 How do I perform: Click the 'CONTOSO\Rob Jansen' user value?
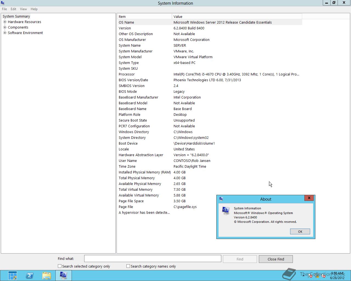click(x=192, y=161)
